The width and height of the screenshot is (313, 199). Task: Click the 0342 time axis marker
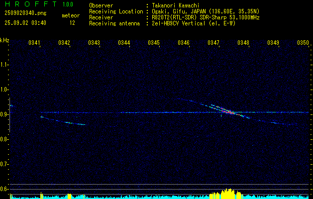[x=64, y=42]
